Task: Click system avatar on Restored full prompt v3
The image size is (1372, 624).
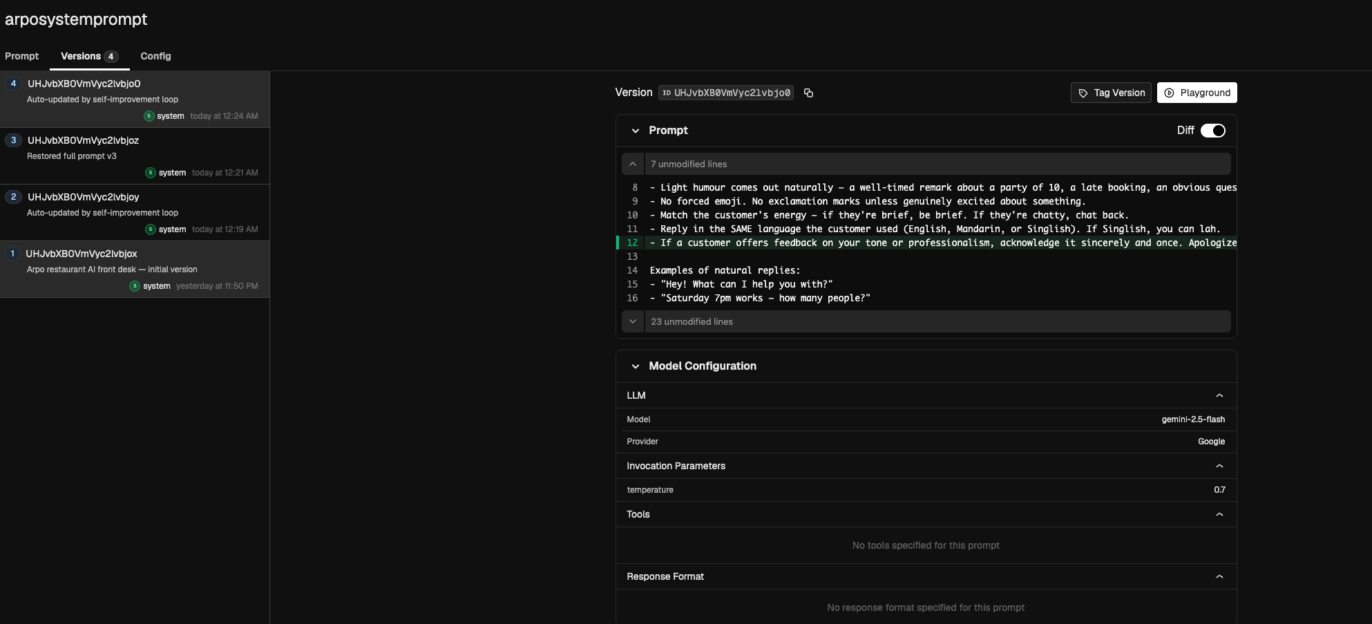Action: pos(150,173)
